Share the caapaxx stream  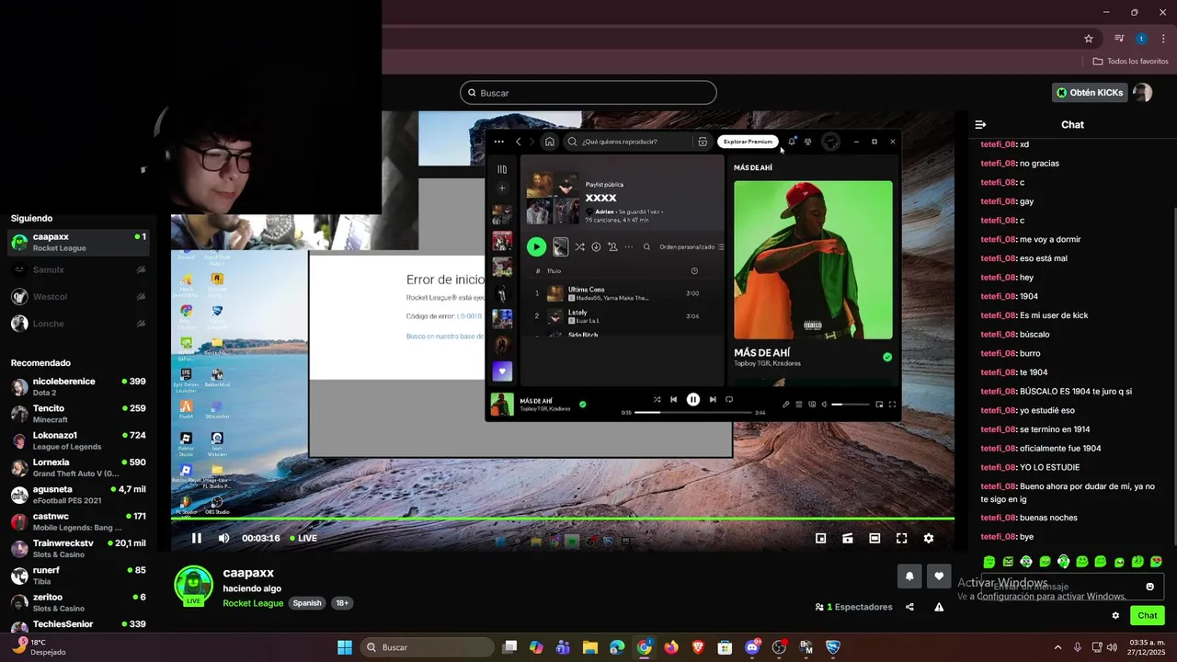point(909,607)
